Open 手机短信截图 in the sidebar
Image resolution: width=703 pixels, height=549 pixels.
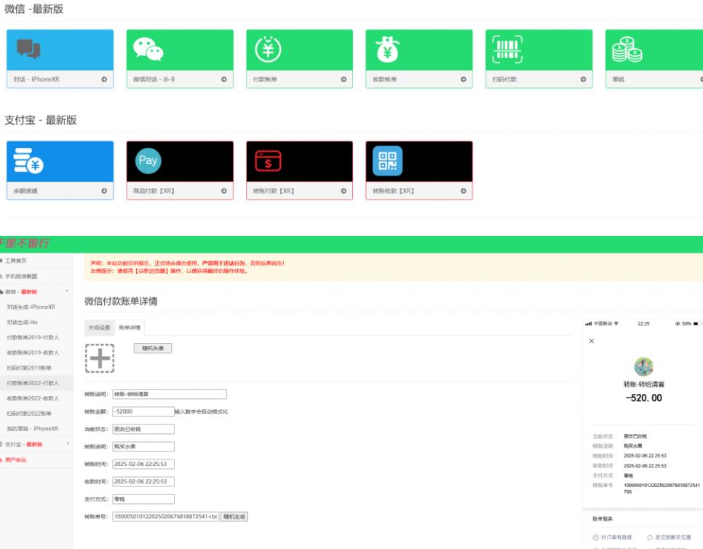coord(21,276)
